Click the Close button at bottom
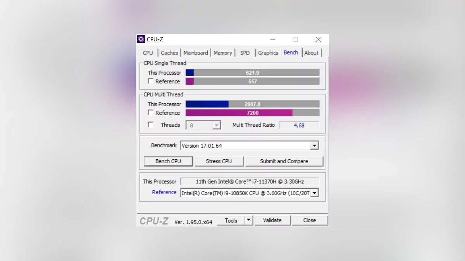465x261 pixels. pos(310,220)
